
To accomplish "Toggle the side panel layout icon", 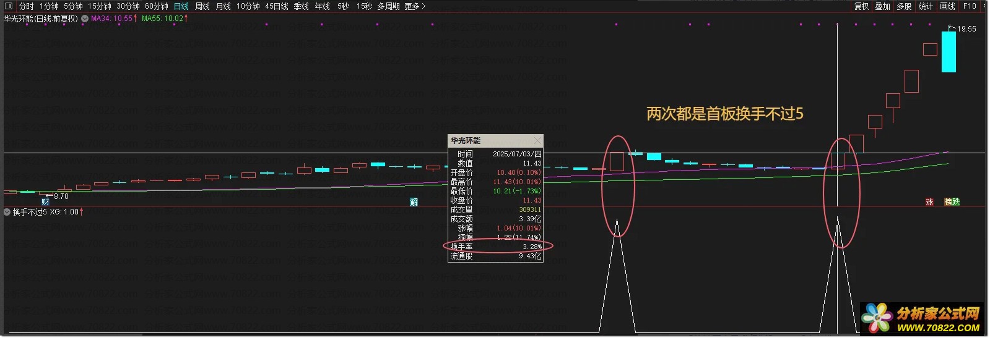I will (x=9, y=6).
